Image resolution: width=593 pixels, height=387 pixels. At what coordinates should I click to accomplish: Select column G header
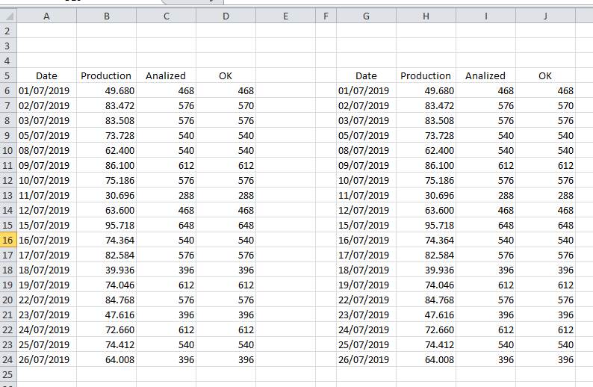click(x=366, y=16)
